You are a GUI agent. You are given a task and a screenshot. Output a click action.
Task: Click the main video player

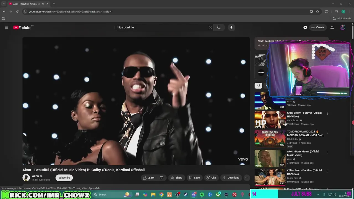click(x=136, y=101)
